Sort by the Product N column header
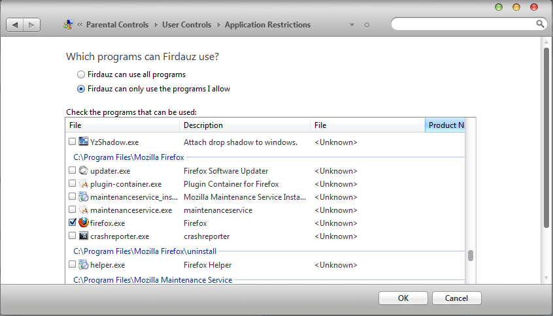The height and width of the screenshot is (316, 553). 445,125
